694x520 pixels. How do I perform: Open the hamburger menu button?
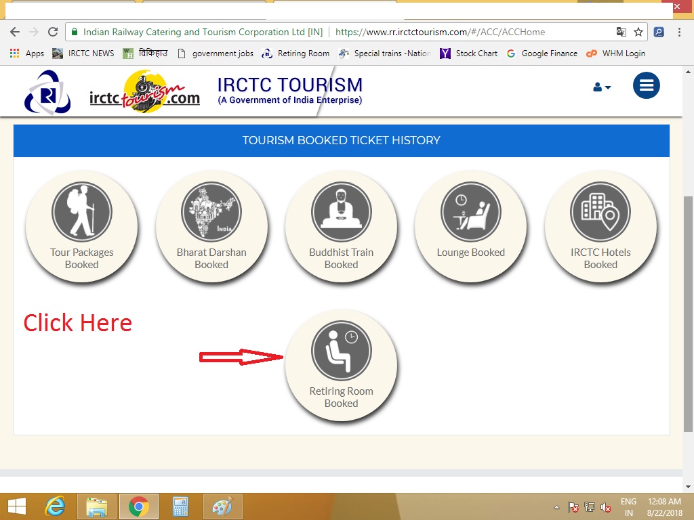point(646,85)
